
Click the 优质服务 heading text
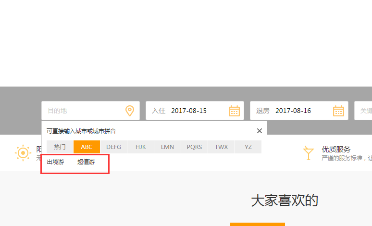(336, 150)
